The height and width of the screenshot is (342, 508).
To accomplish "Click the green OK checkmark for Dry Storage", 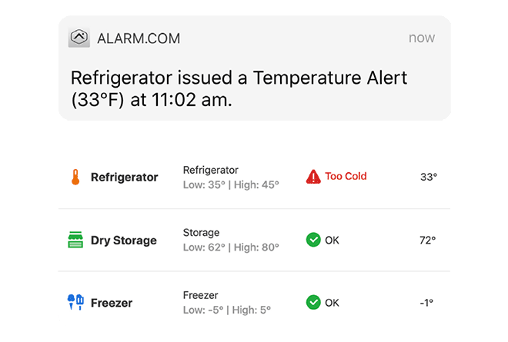I will [x=313, y=240].
